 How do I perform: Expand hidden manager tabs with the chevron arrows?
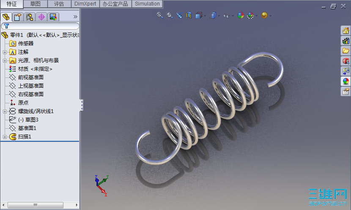click(x=75, y=17)
